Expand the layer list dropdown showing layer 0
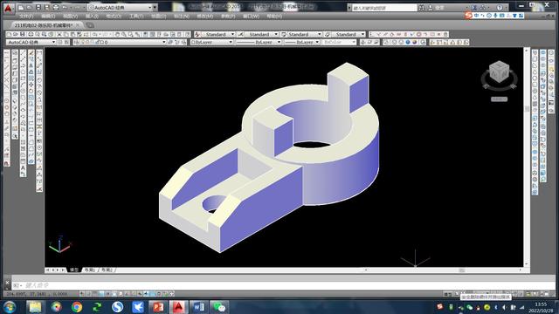 (x=121, y=42)
